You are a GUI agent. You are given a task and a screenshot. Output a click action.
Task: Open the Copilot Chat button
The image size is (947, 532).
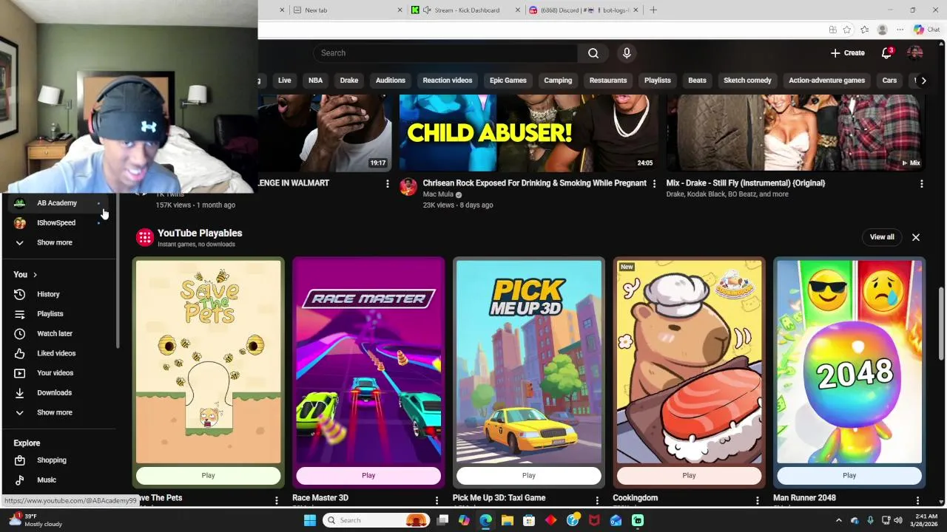coord(927,30)
